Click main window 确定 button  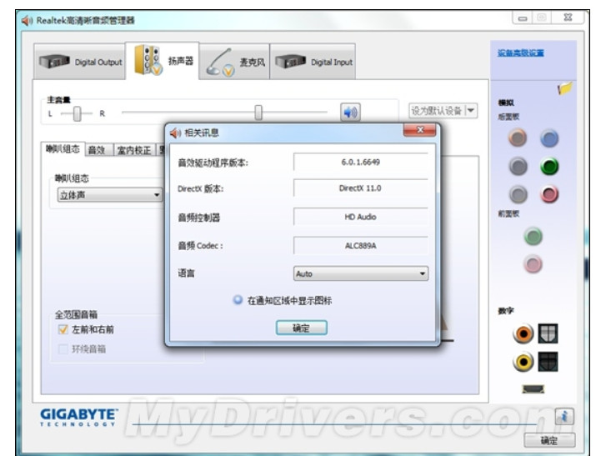click(x=549, y=440)
